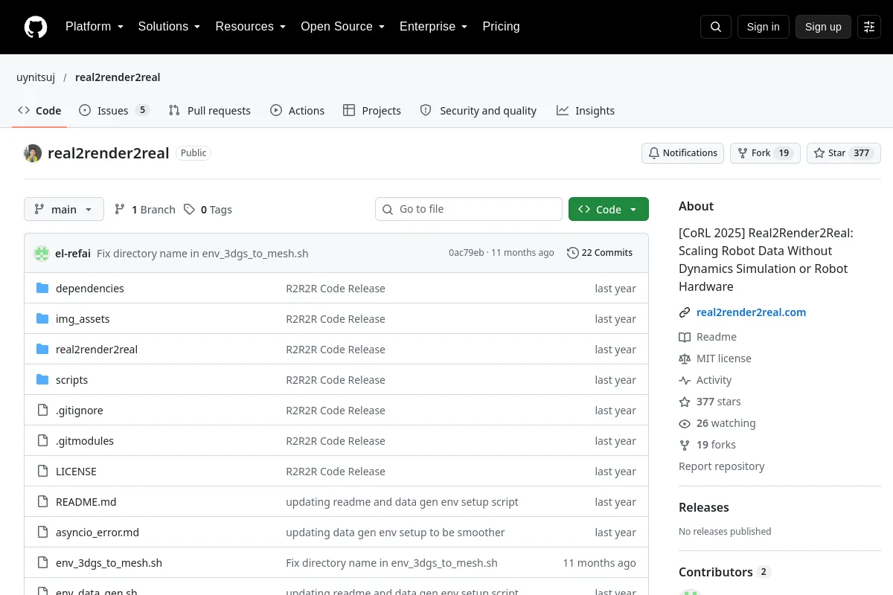The image size is (893, 595).
Task: Visit real2render2real.com website link
Action: pos(751,312)
